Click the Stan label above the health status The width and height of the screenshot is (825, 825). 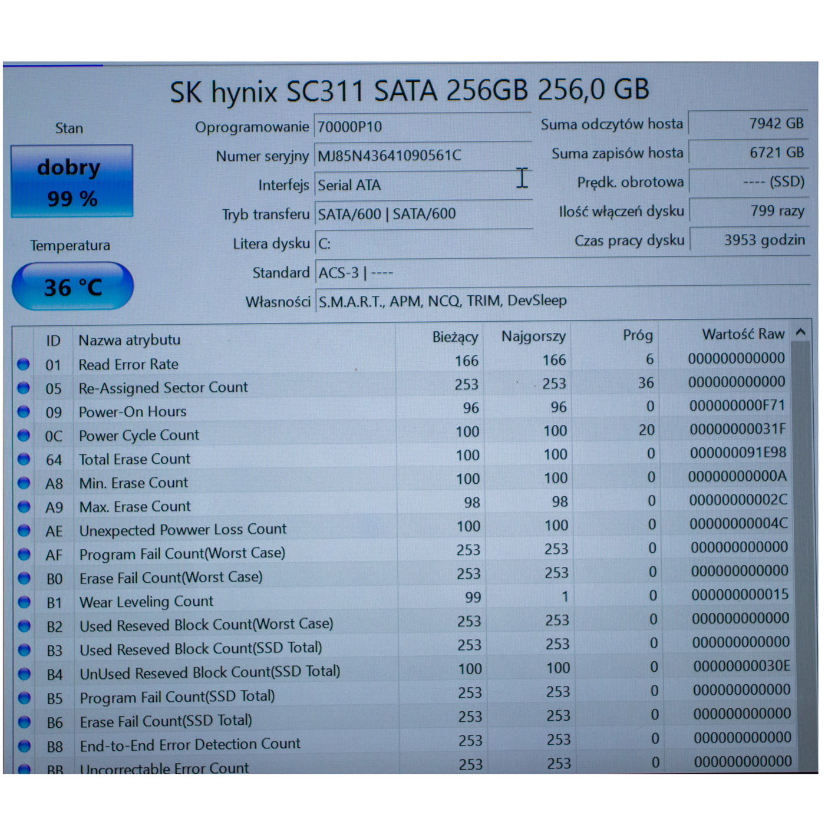69,128
